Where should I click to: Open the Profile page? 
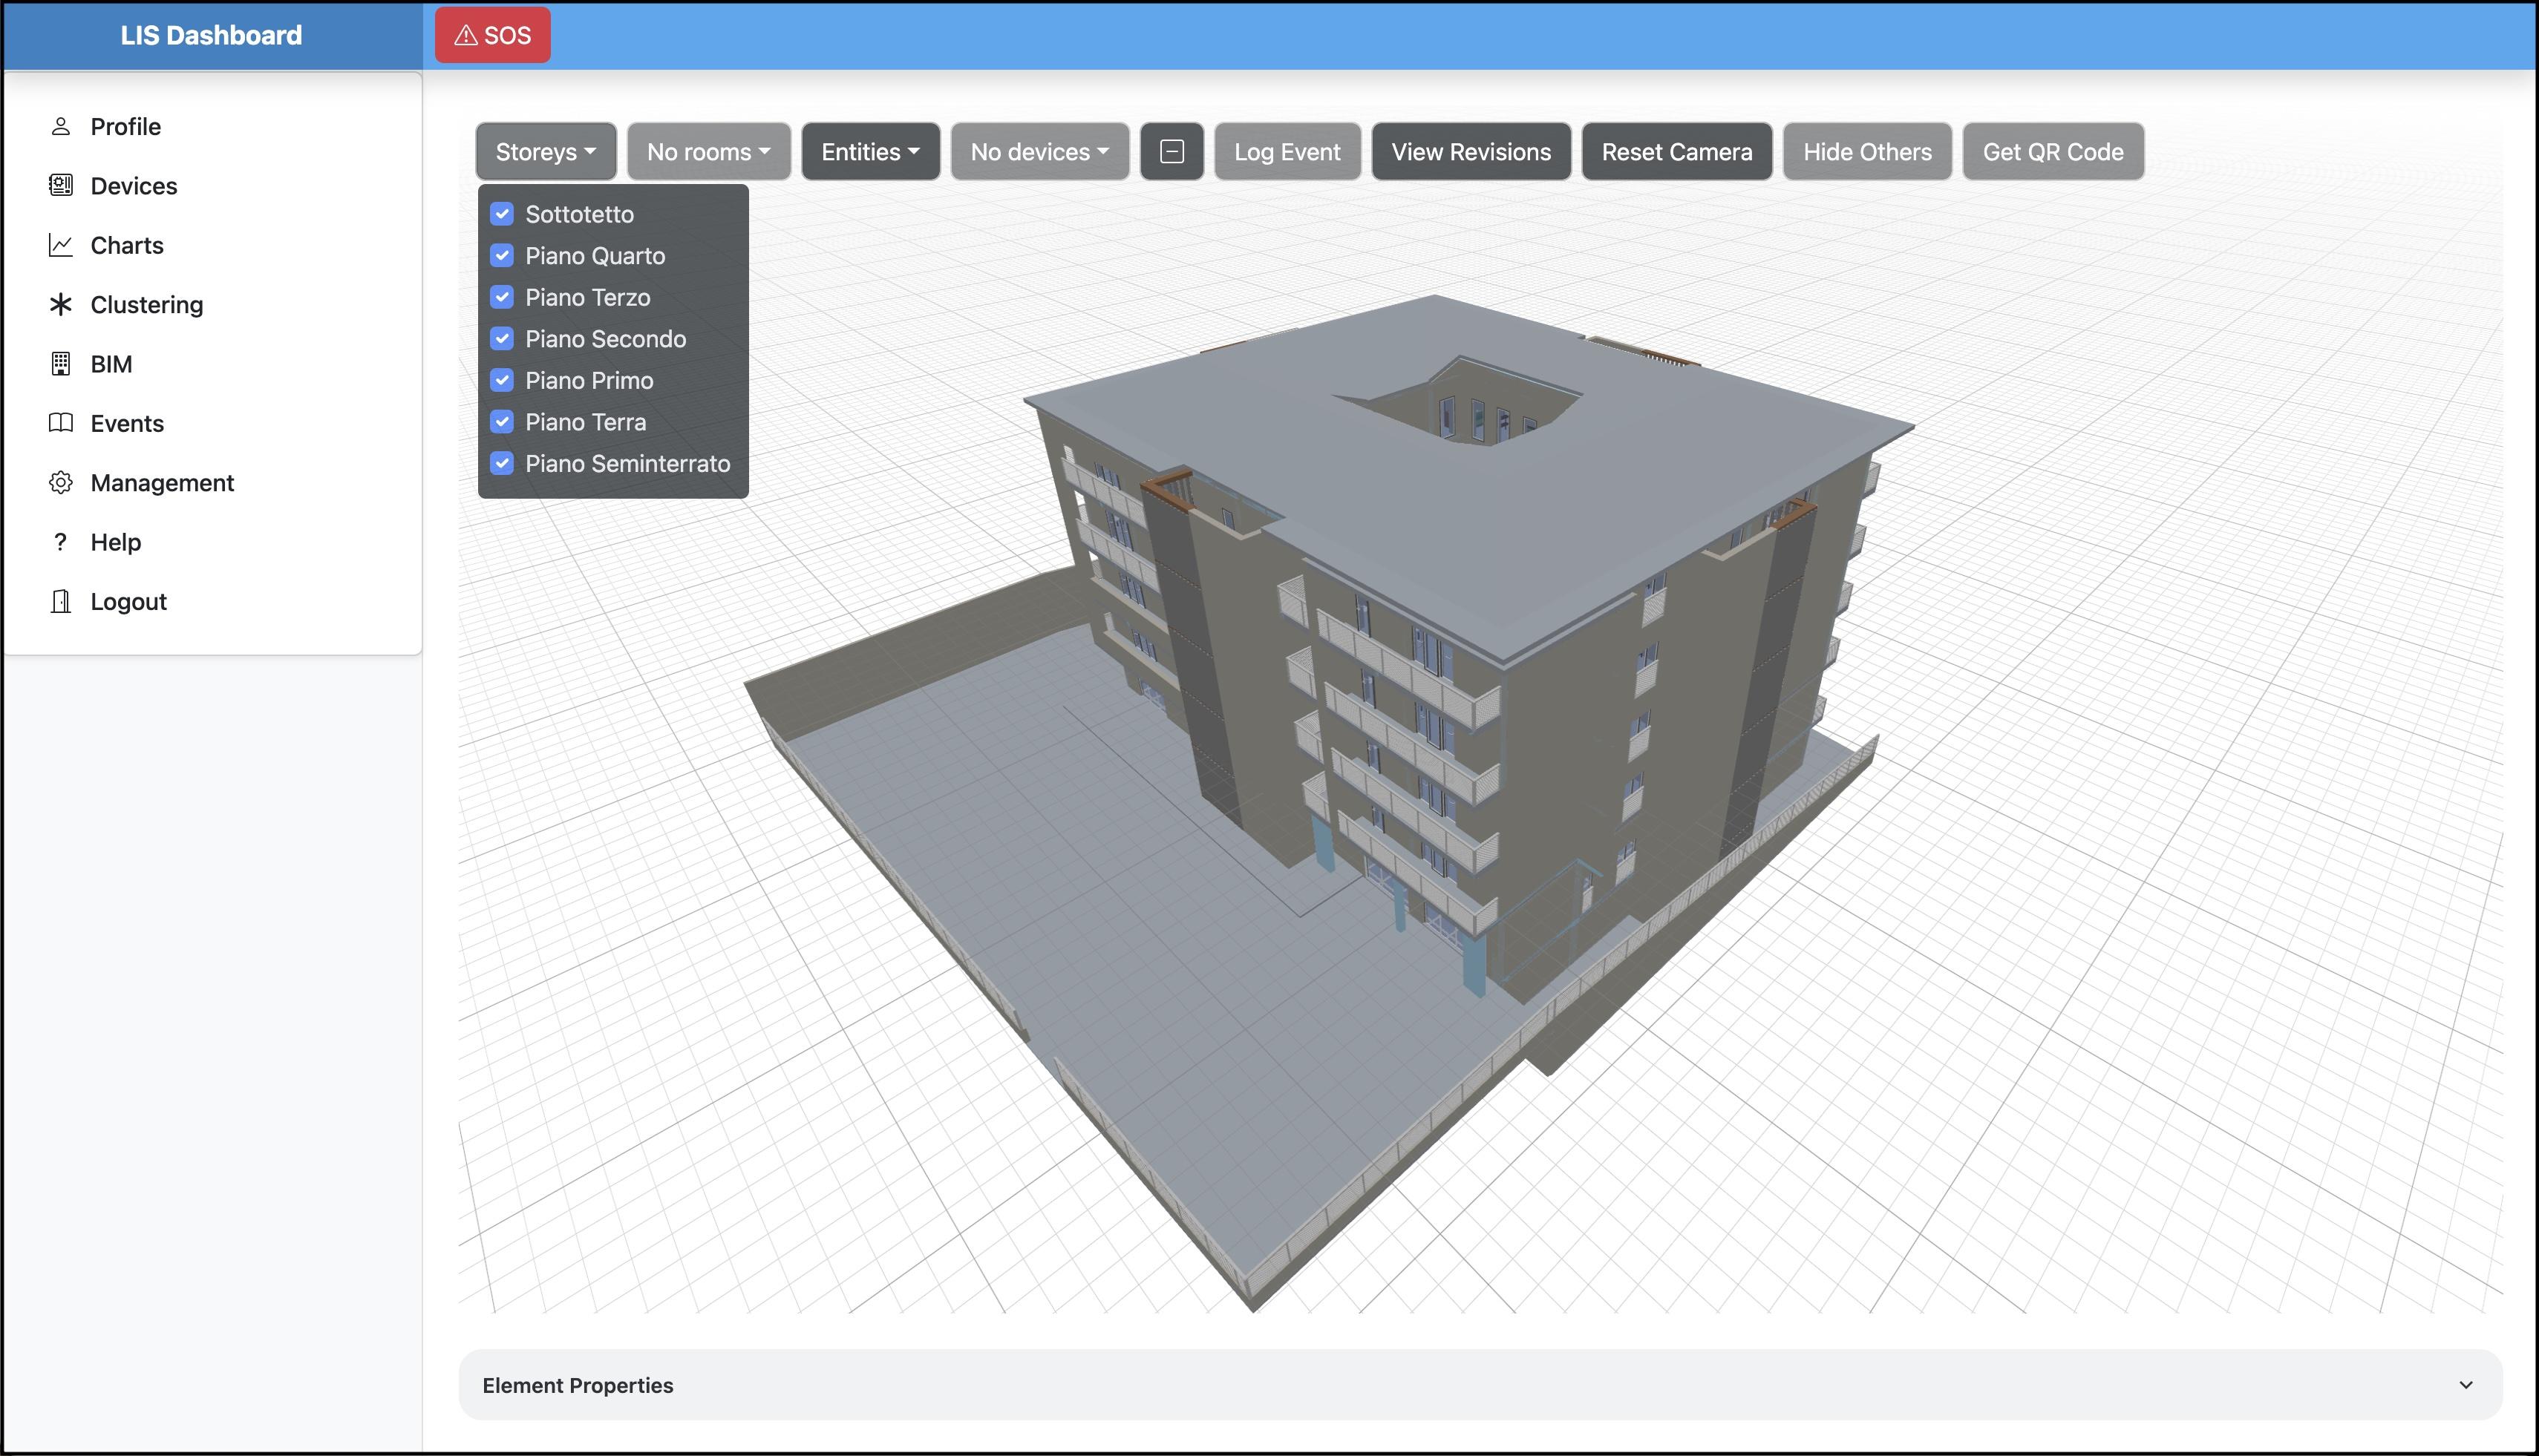125,126
